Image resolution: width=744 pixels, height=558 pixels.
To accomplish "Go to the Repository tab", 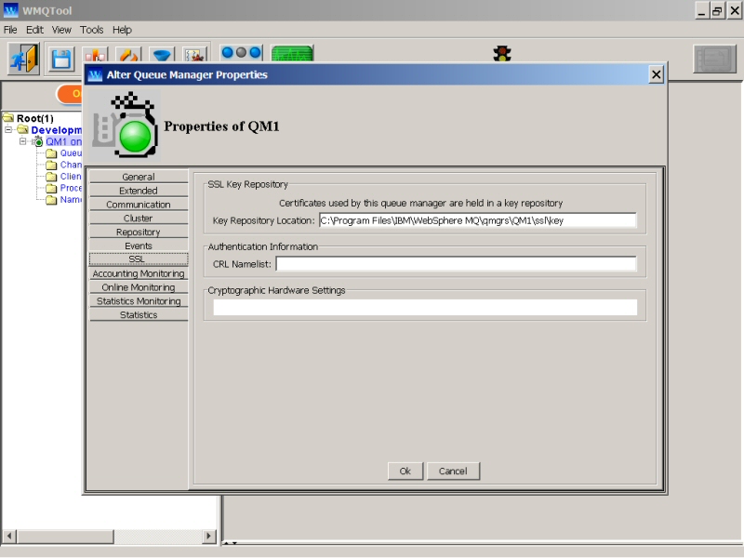I will 139,232.
